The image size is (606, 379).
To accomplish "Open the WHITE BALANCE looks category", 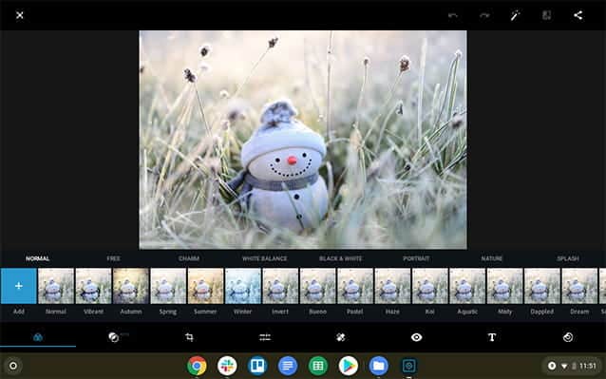I will tap(265, 258).
